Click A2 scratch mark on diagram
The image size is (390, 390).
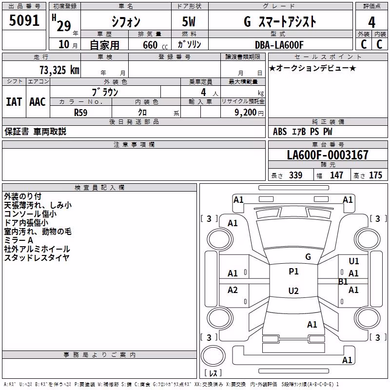point(233,290)
